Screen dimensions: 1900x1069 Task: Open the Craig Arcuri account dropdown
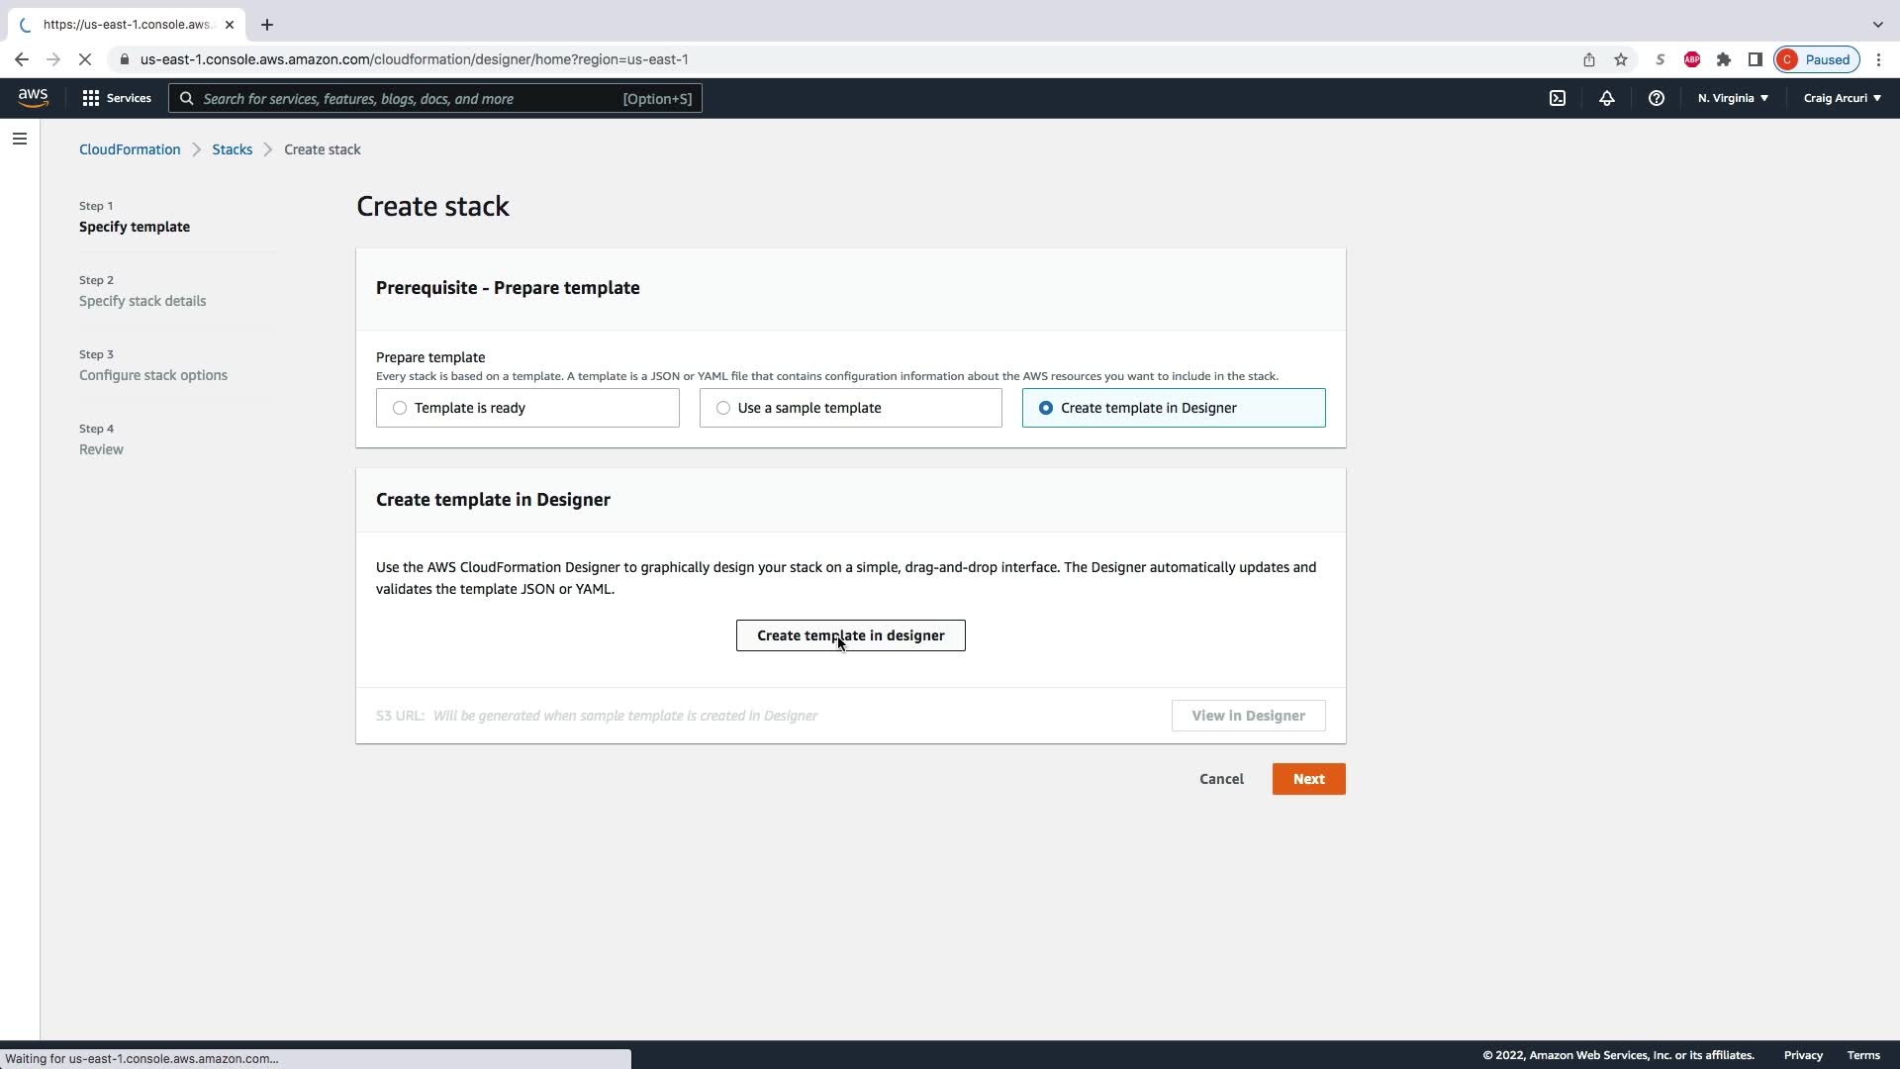(1842, 98)
